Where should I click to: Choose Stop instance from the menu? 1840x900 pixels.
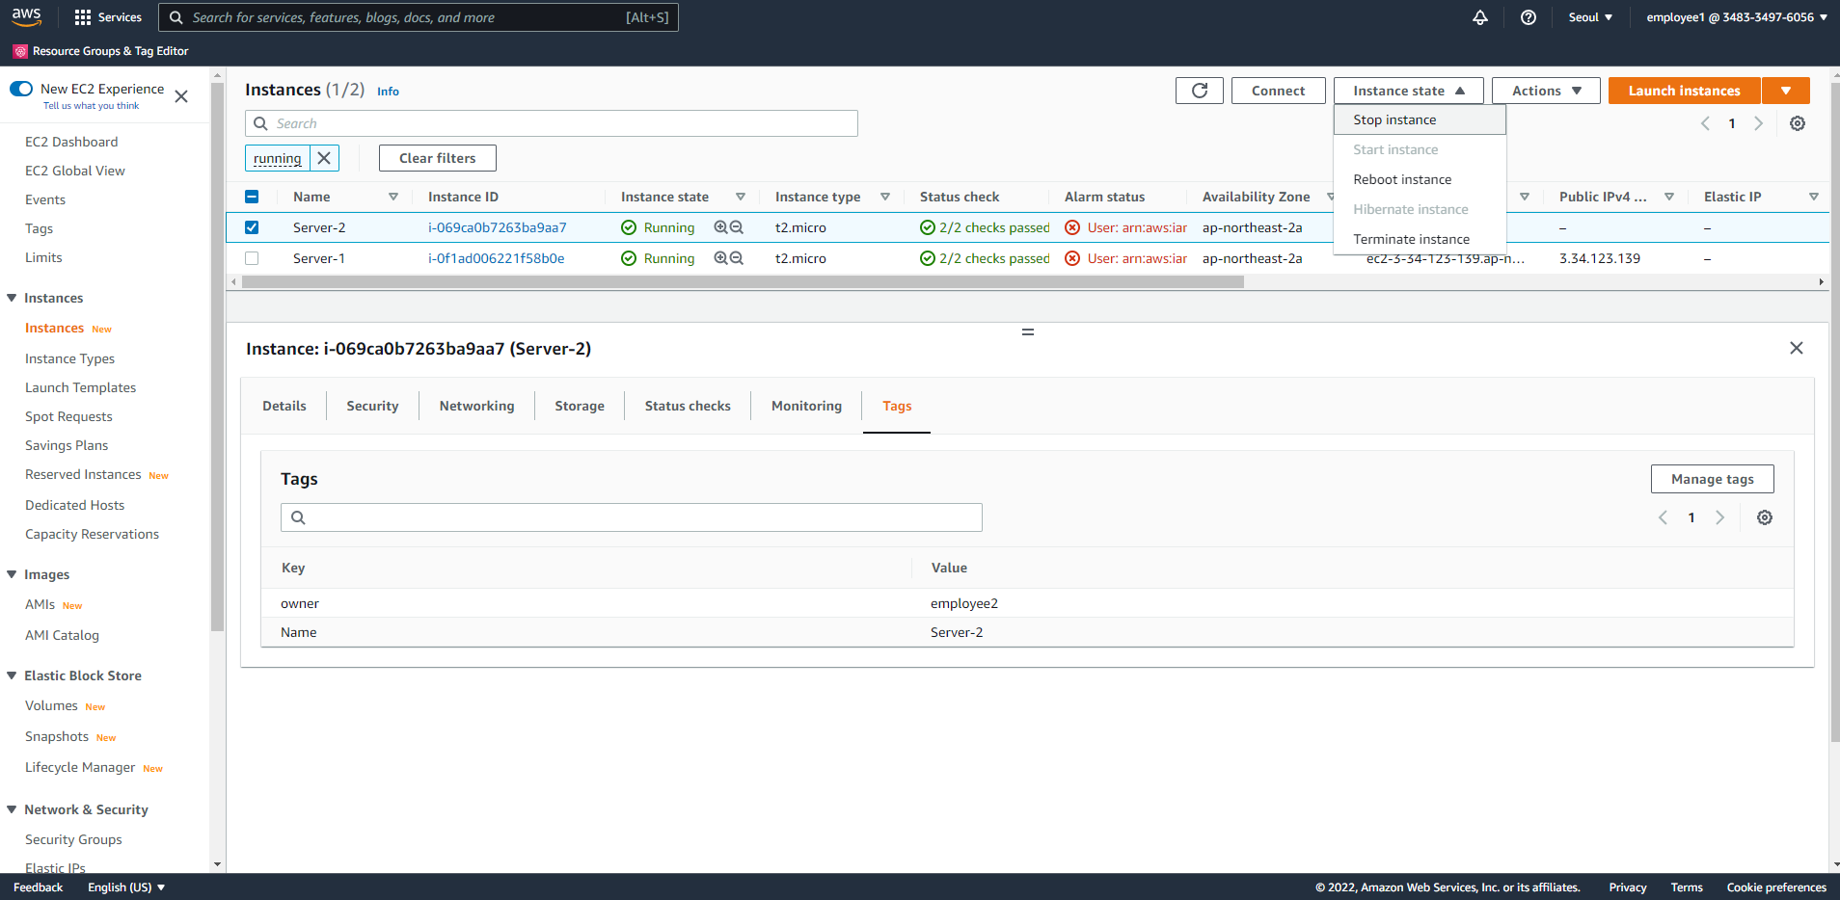(x=1420, y=119)
